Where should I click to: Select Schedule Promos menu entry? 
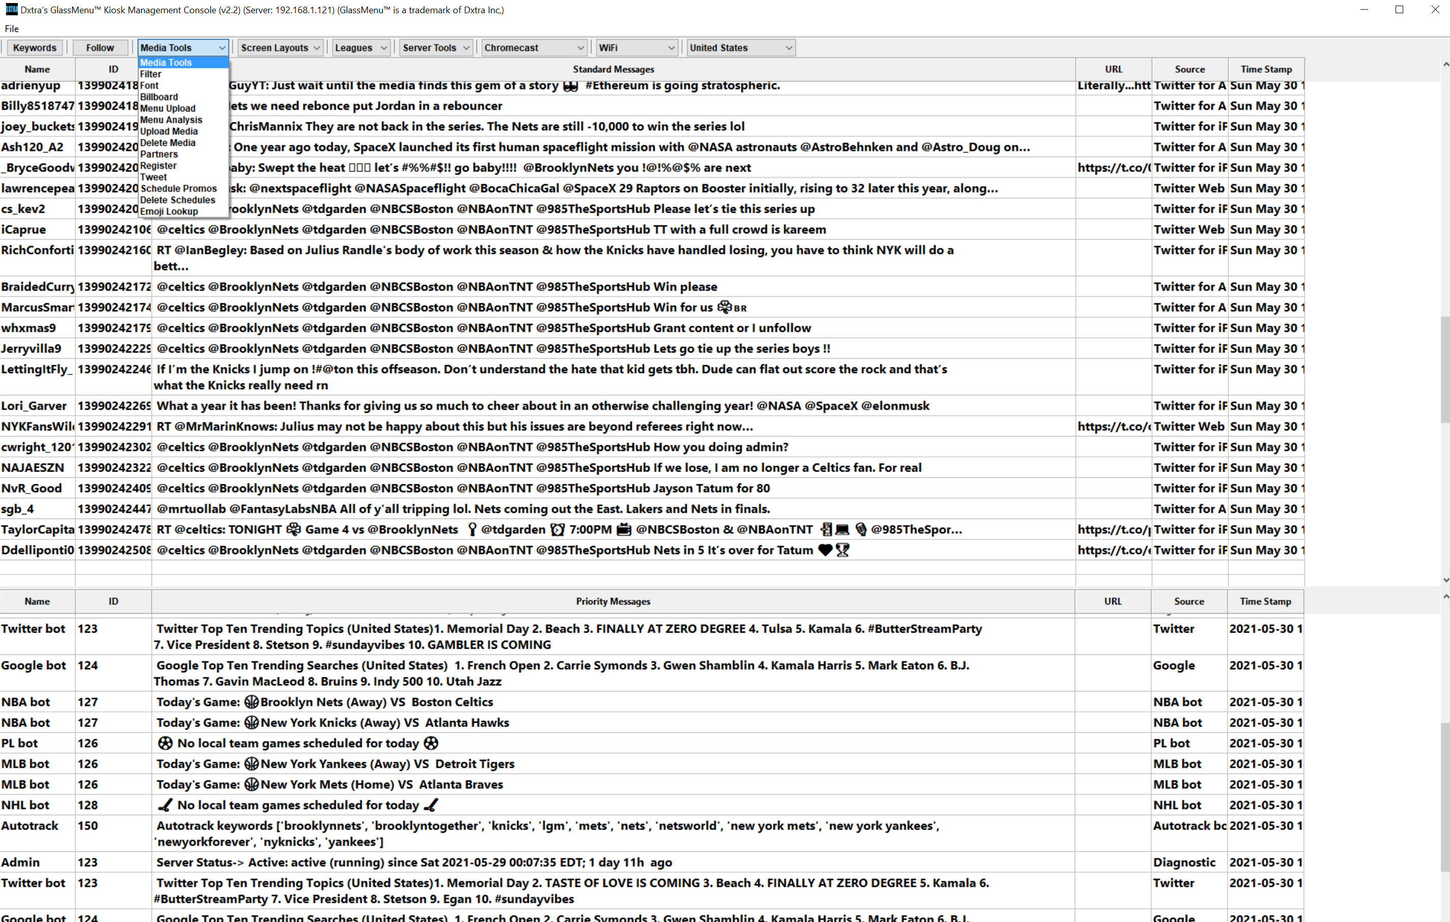click(178, 189)
